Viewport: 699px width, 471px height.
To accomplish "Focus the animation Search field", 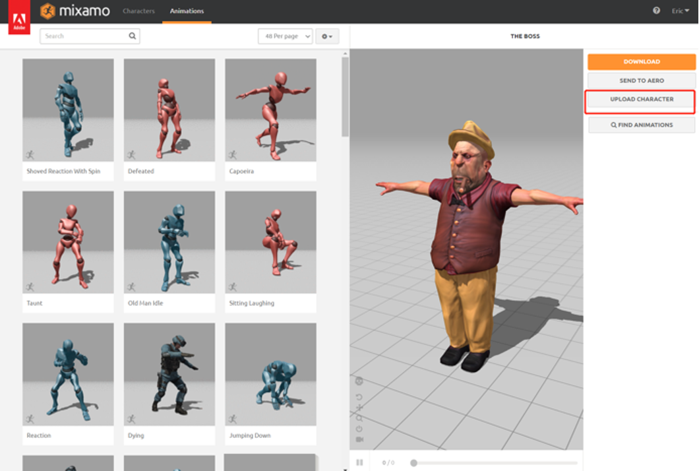I will [90, 36].
